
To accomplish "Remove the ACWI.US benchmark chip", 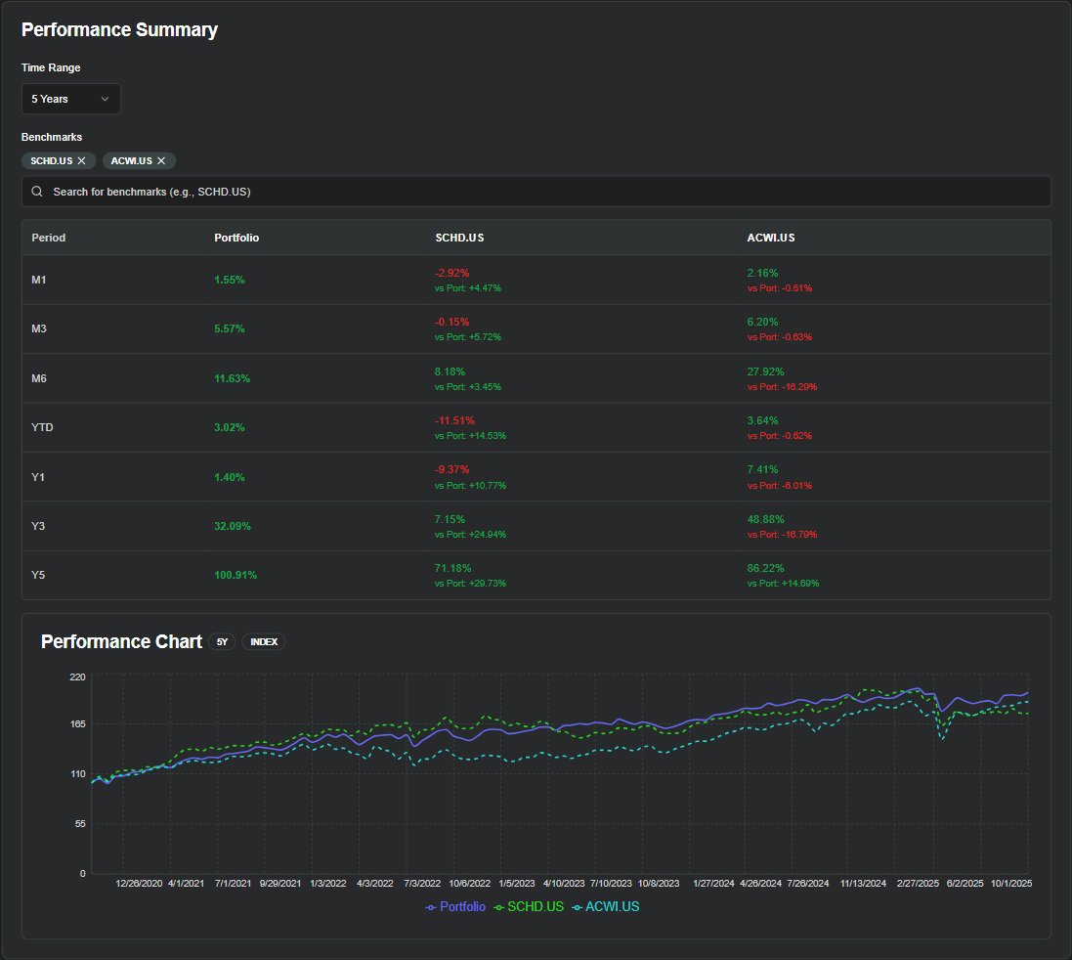I will tap(161, 160).
